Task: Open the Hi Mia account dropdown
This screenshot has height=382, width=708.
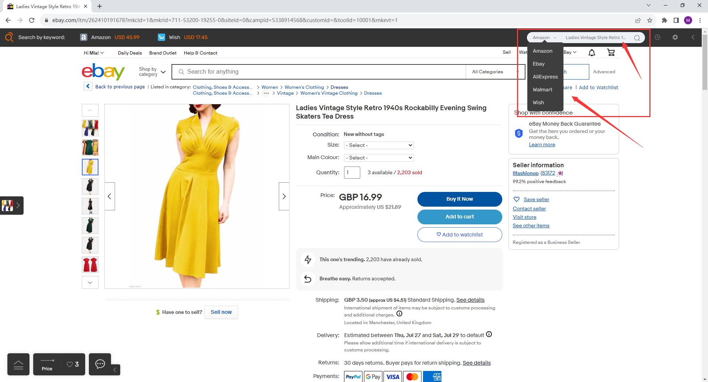Action: (94, 53)
